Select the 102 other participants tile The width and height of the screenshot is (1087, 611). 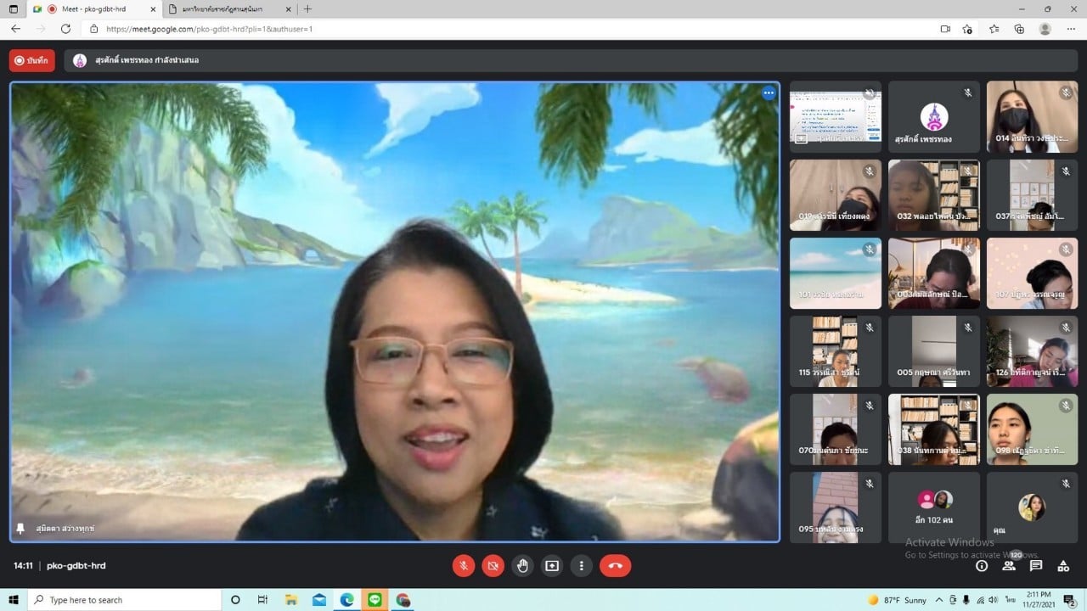[934, 507]
